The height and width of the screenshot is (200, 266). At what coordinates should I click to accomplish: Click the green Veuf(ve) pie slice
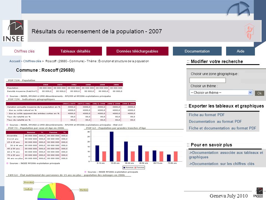point(45,191)
